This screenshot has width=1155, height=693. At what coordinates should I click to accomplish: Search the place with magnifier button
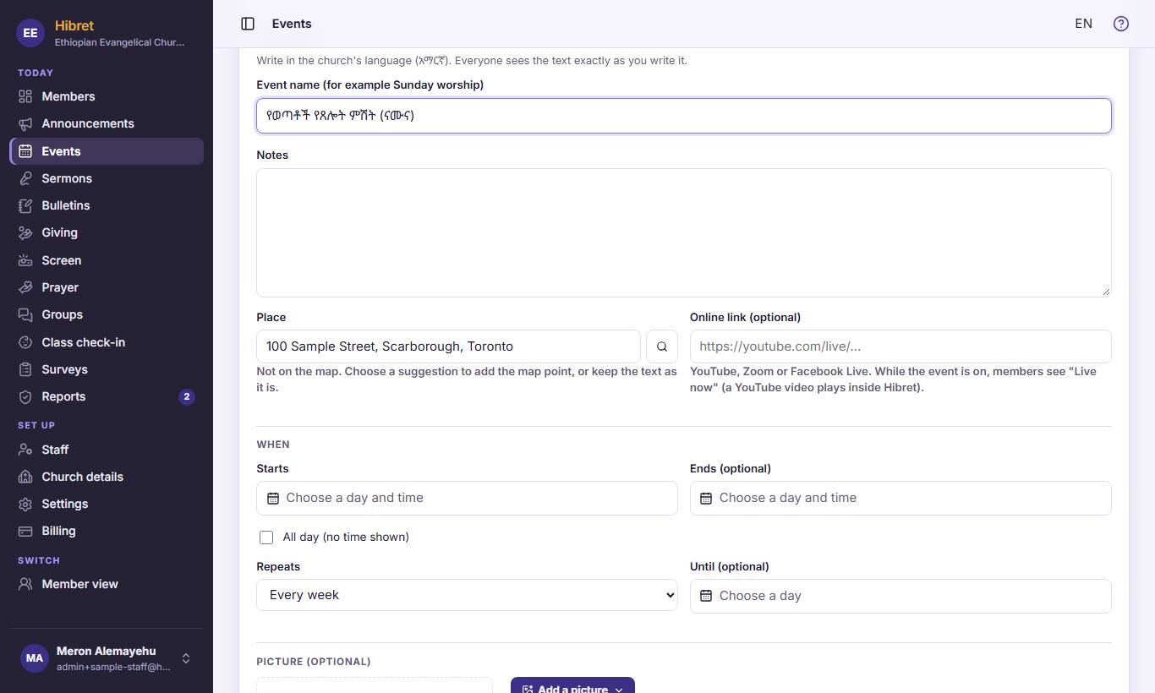pos(662,346)
